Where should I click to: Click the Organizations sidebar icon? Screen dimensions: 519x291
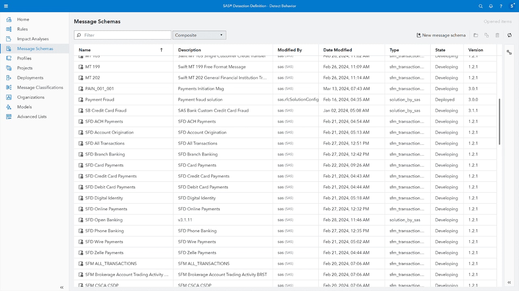[x=9, y=97]
